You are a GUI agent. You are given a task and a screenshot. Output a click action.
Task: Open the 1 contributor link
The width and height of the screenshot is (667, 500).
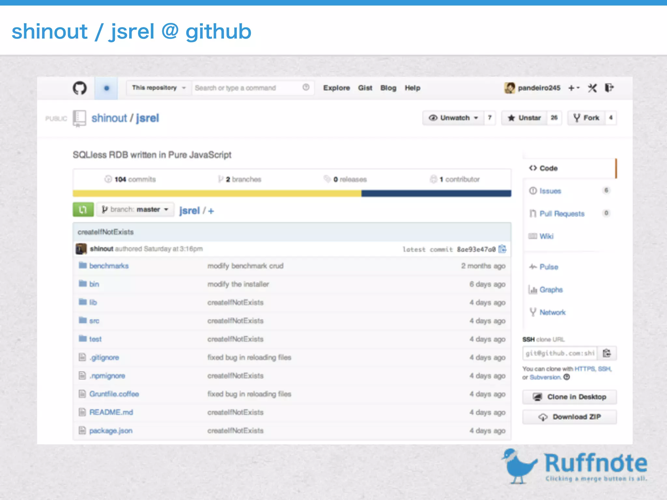coord(455,179)
